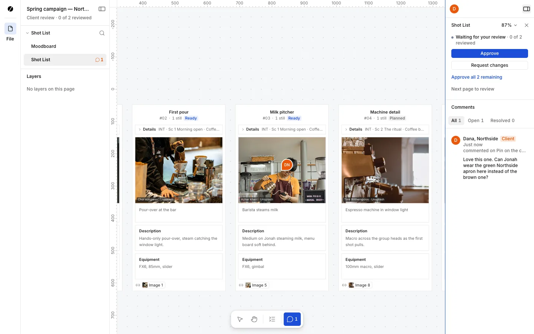The height and width of the screenshot is (334, 534).
Task: Click the app logo icon
Action: coord(10,9)
